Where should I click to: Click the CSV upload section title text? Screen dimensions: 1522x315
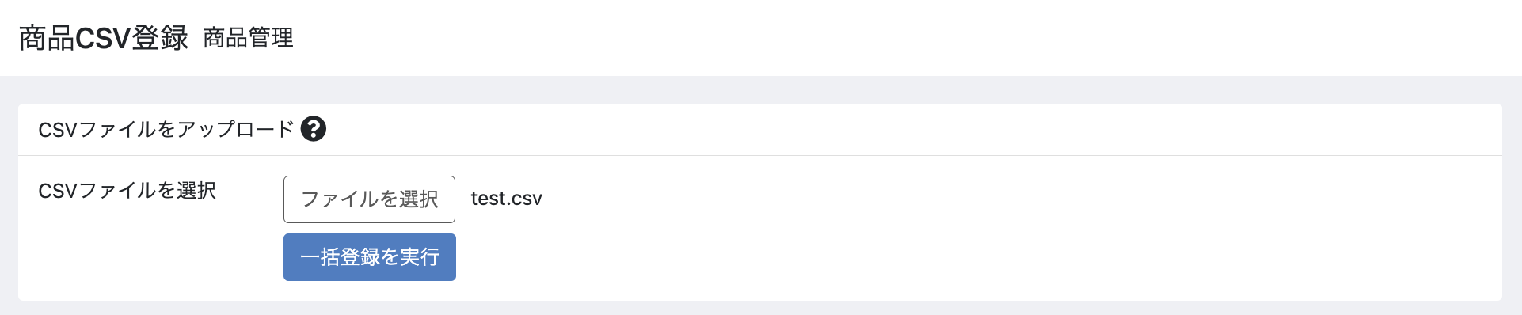166,130
